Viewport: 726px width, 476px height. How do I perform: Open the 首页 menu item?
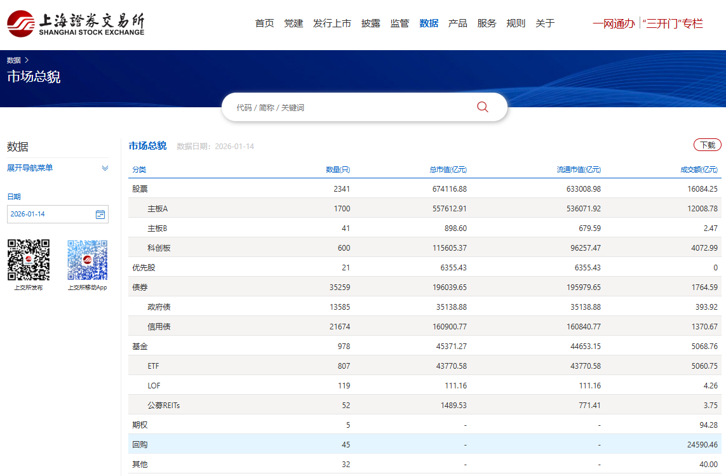pyautogui.click(x=264, y=23)
